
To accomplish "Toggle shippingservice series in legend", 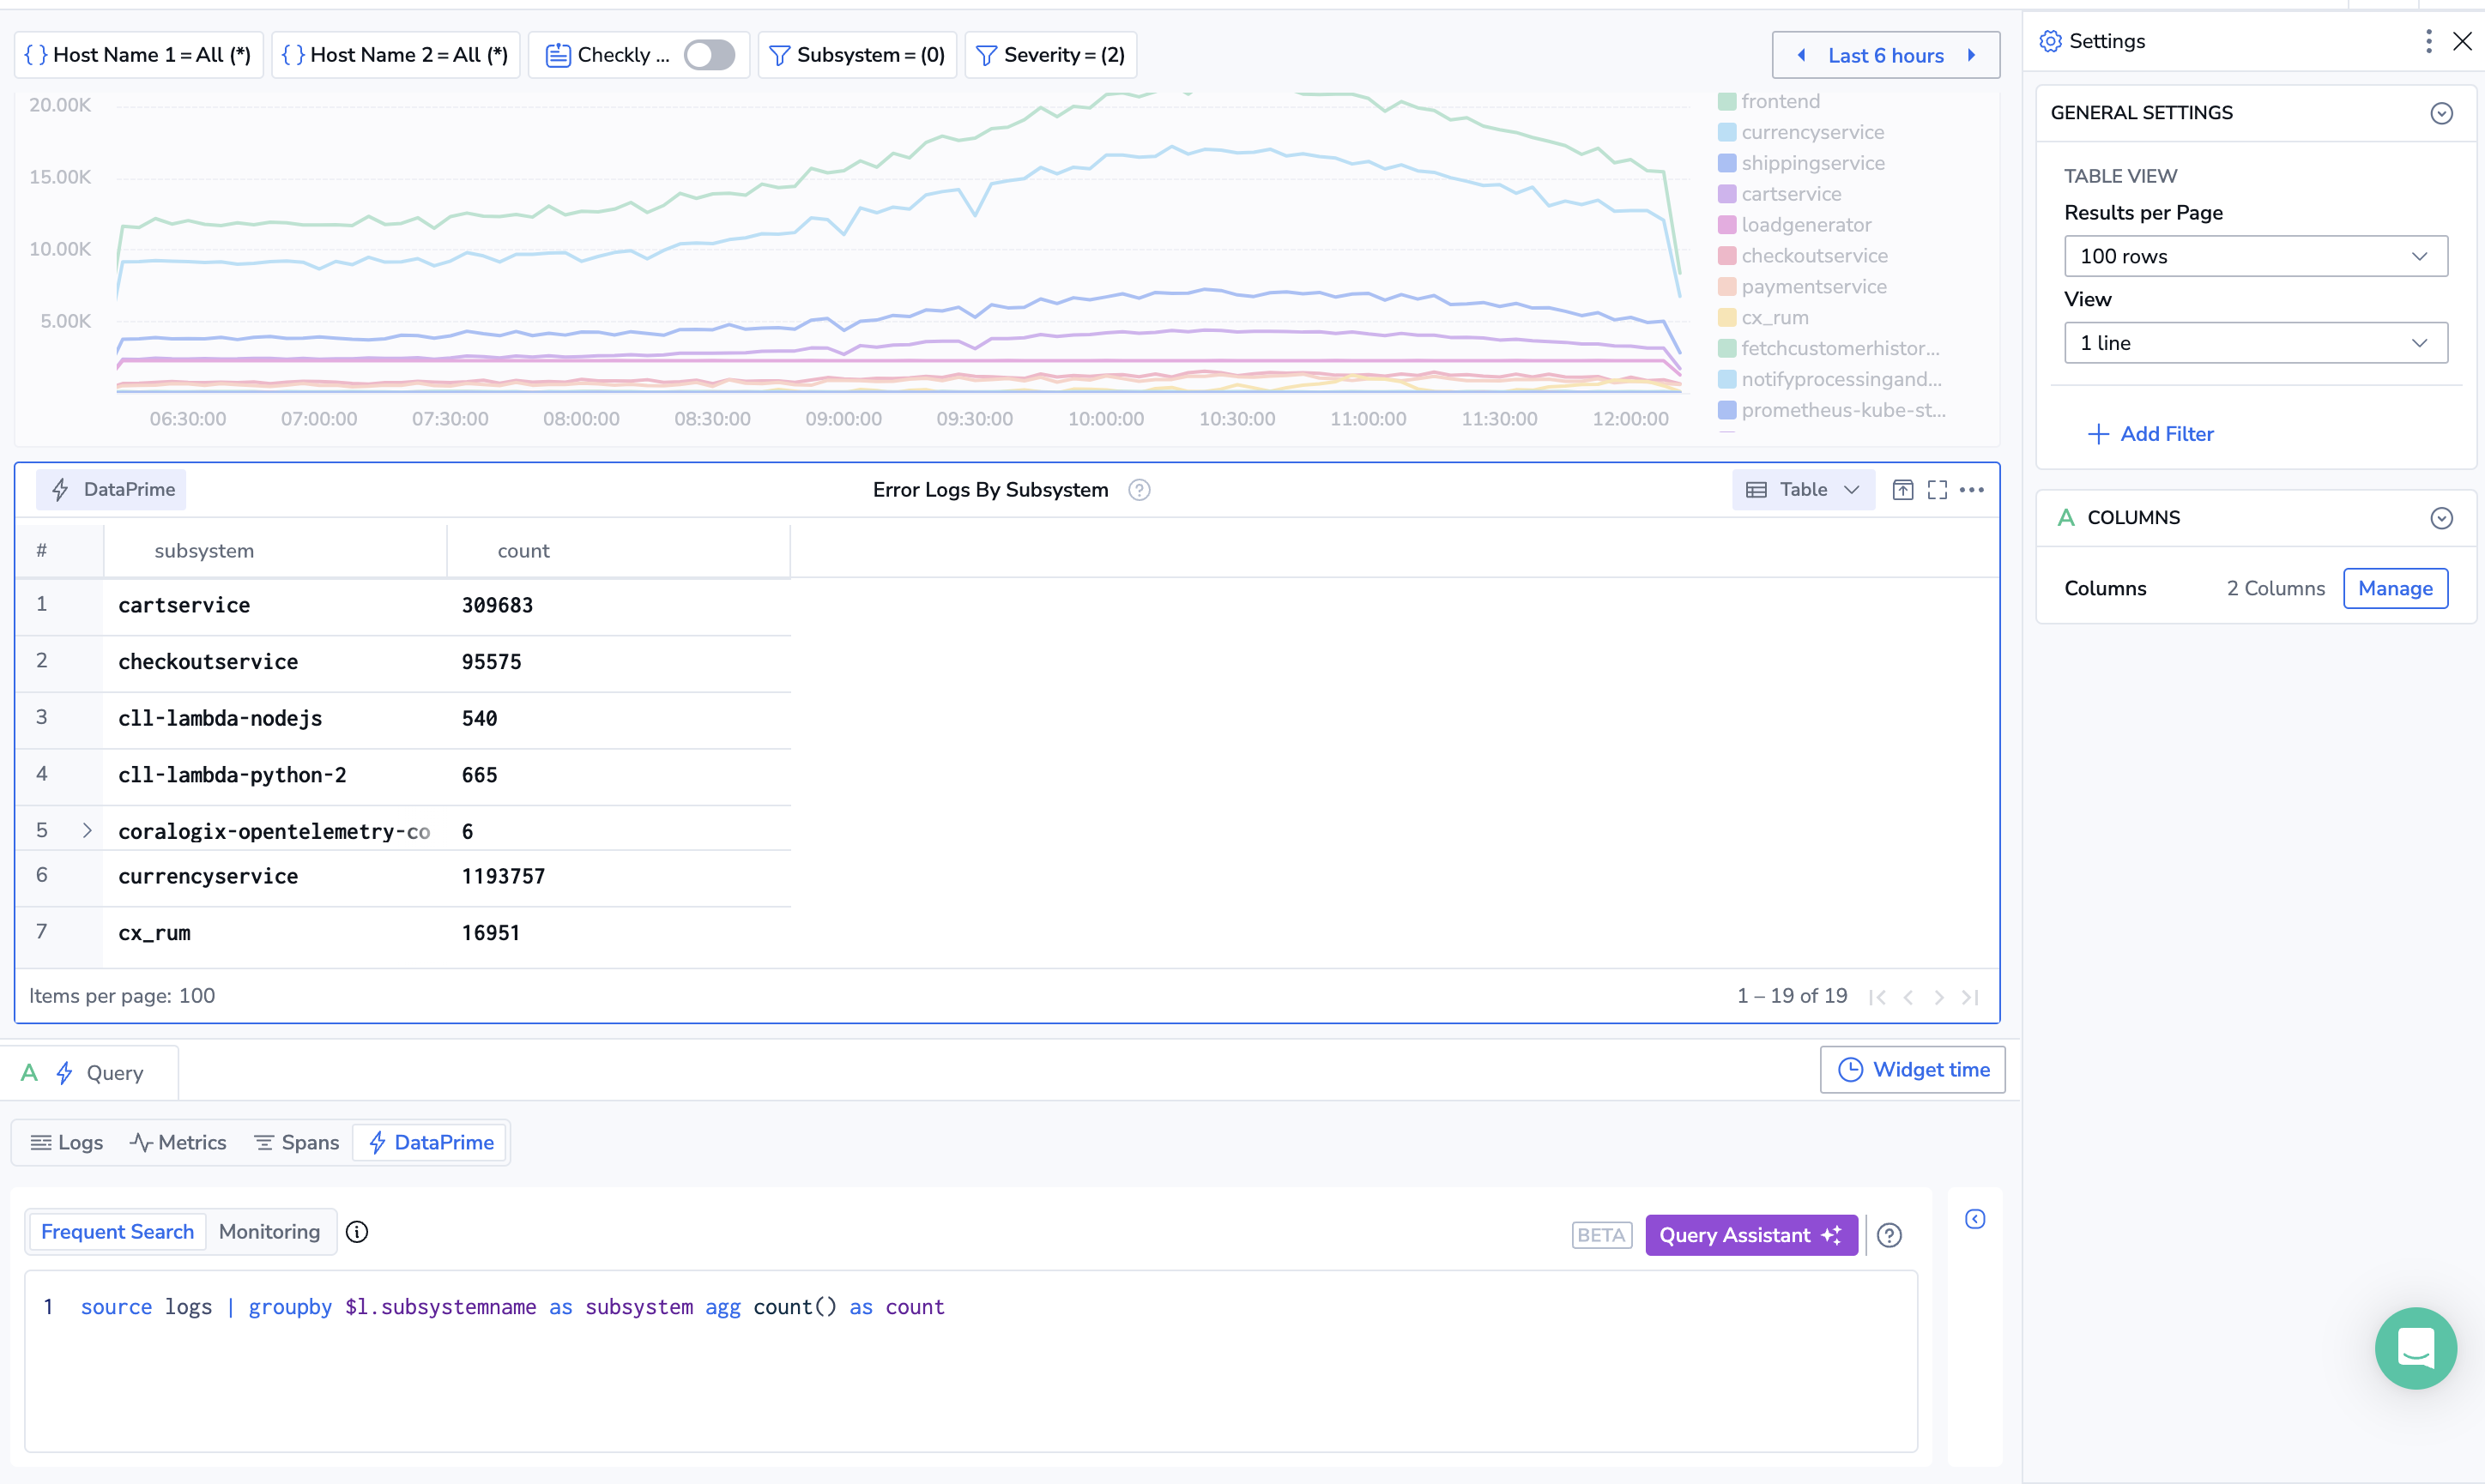I will [1801, 163].
